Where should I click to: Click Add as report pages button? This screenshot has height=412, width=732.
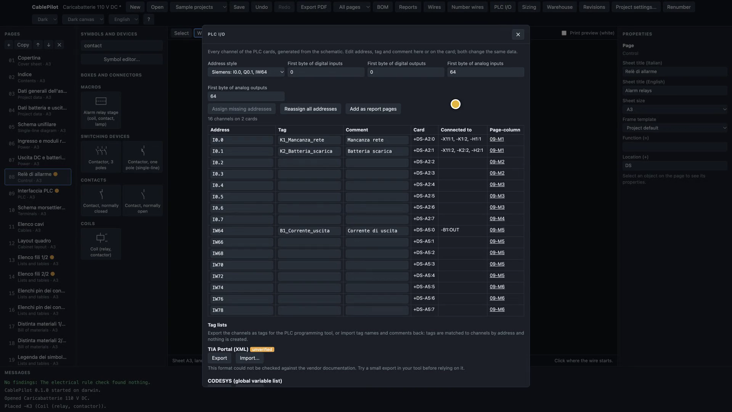(373, 109)
